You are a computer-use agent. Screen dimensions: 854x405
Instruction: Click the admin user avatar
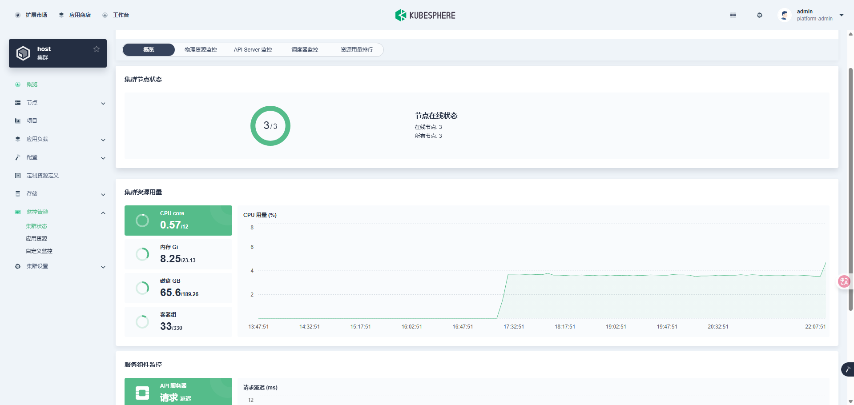pos(785,15)
